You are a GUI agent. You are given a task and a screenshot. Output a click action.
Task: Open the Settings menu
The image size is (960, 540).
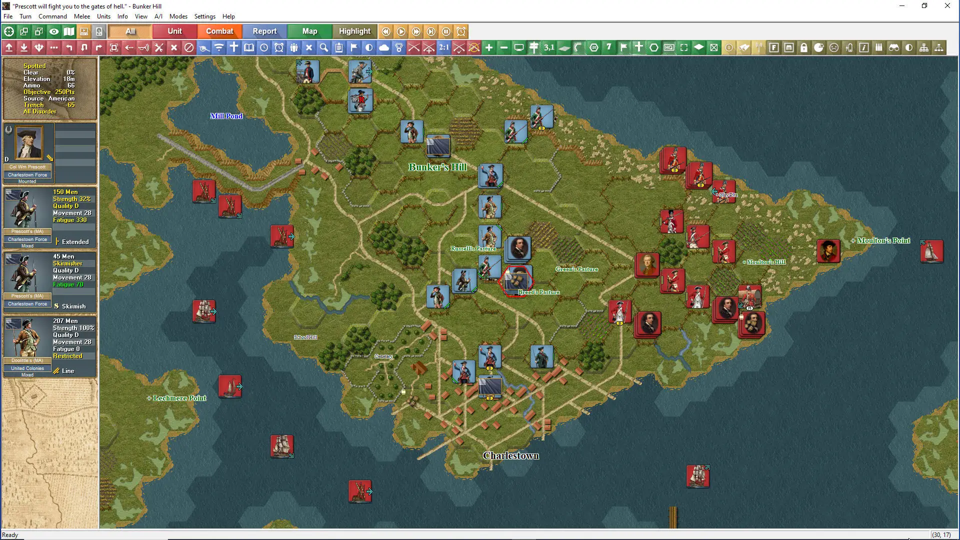coord(204,16)
